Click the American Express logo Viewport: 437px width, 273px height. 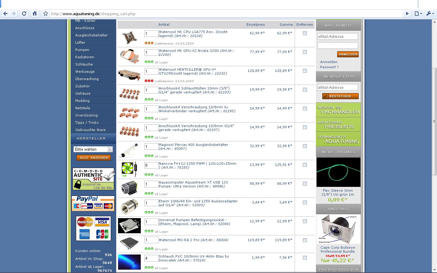(x=85, y=234)
